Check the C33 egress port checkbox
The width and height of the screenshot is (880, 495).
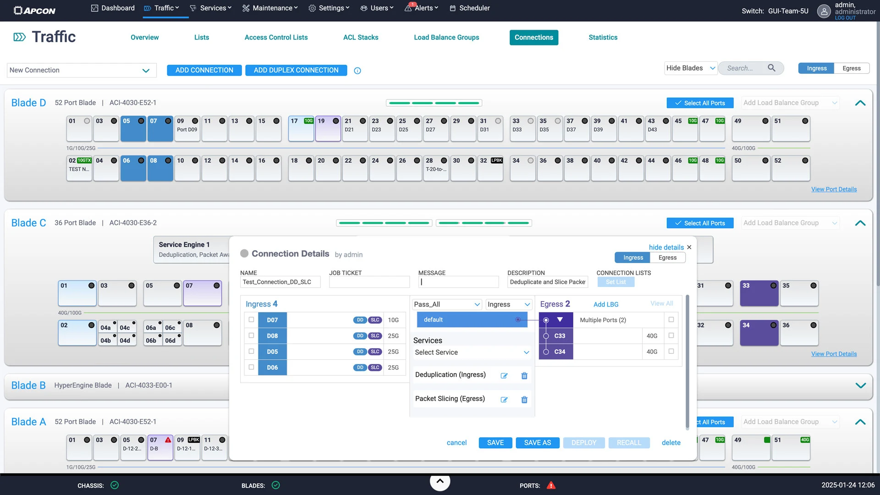click(671, 335)
